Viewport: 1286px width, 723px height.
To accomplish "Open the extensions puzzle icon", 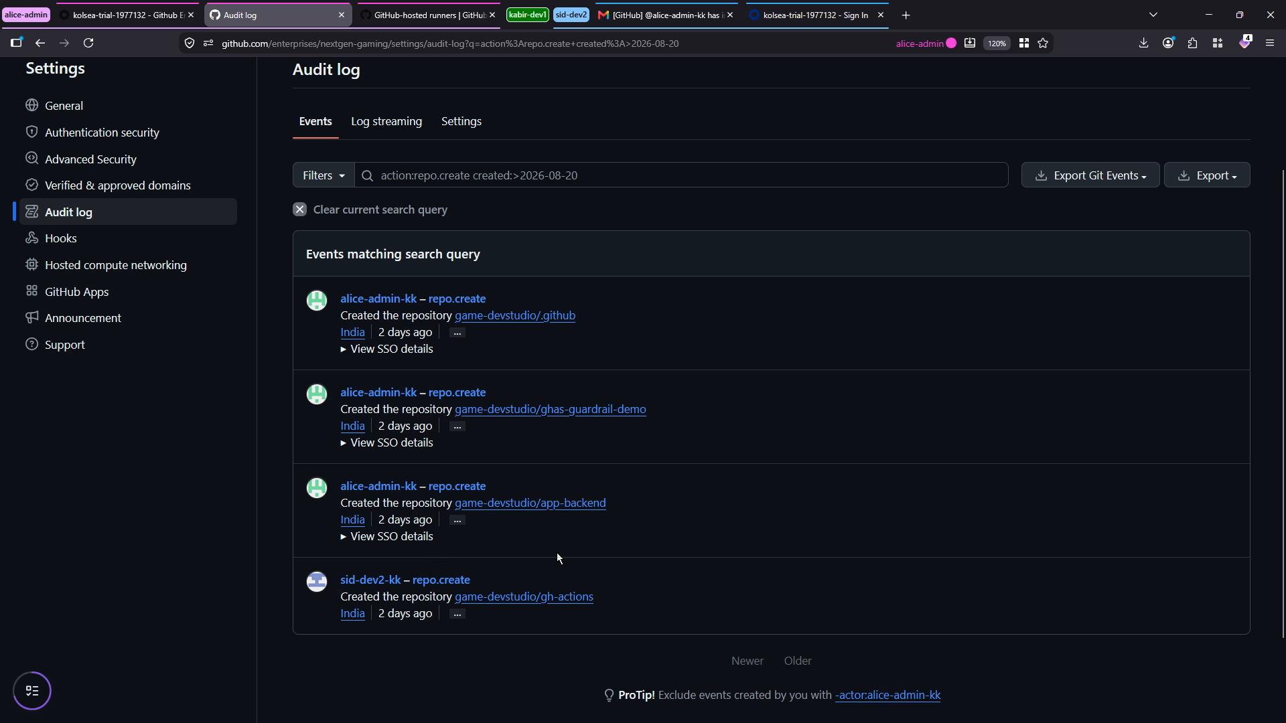I will point(1192,44).
